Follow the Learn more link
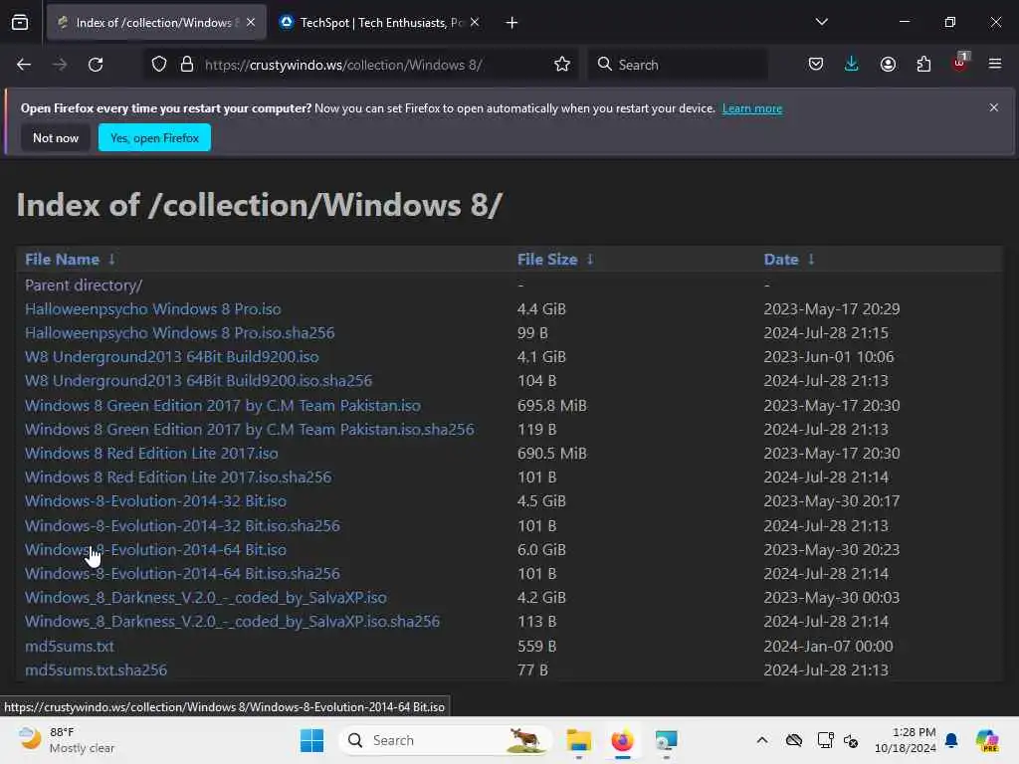1019x764 pixels. pos(752,108)
